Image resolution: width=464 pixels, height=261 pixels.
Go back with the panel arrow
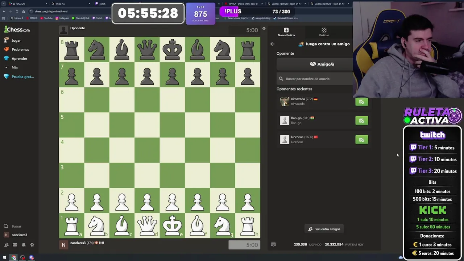(x=272, y=44)
